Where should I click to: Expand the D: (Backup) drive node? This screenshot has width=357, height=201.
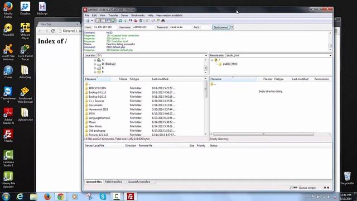(95, 64)
